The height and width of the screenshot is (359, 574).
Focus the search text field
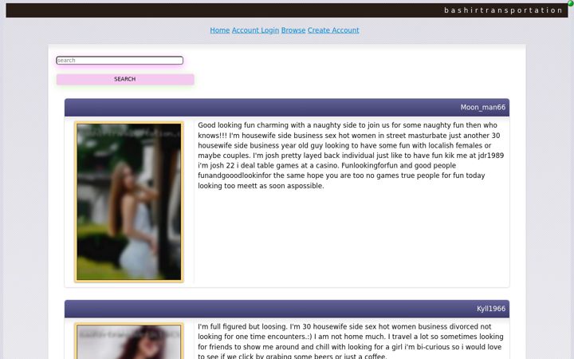point(120,61)
